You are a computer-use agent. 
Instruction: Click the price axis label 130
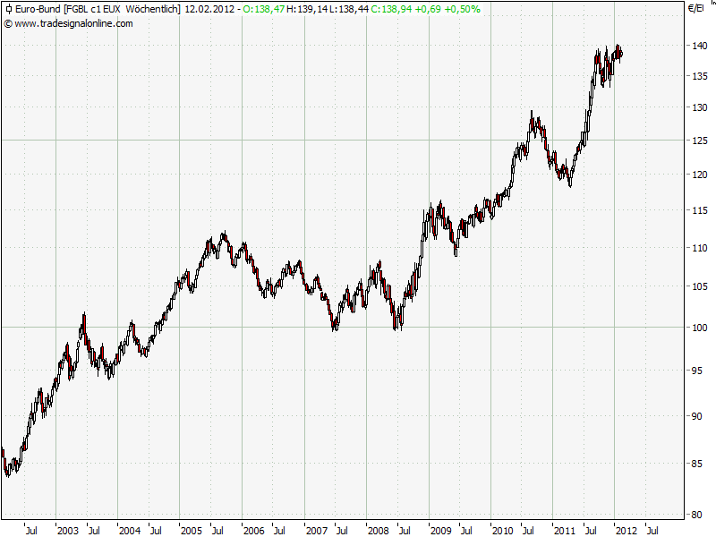(700, 107)
